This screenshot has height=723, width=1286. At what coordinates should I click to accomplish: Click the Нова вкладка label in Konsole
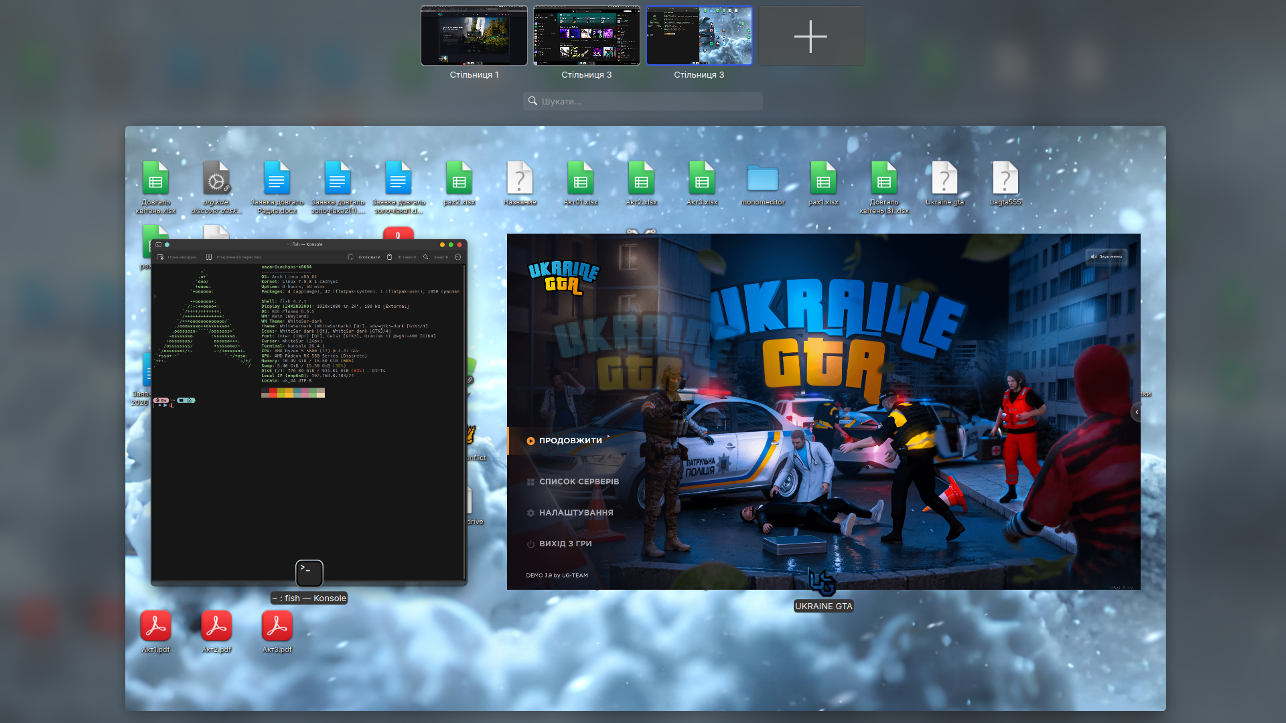[x=182, y=257]
